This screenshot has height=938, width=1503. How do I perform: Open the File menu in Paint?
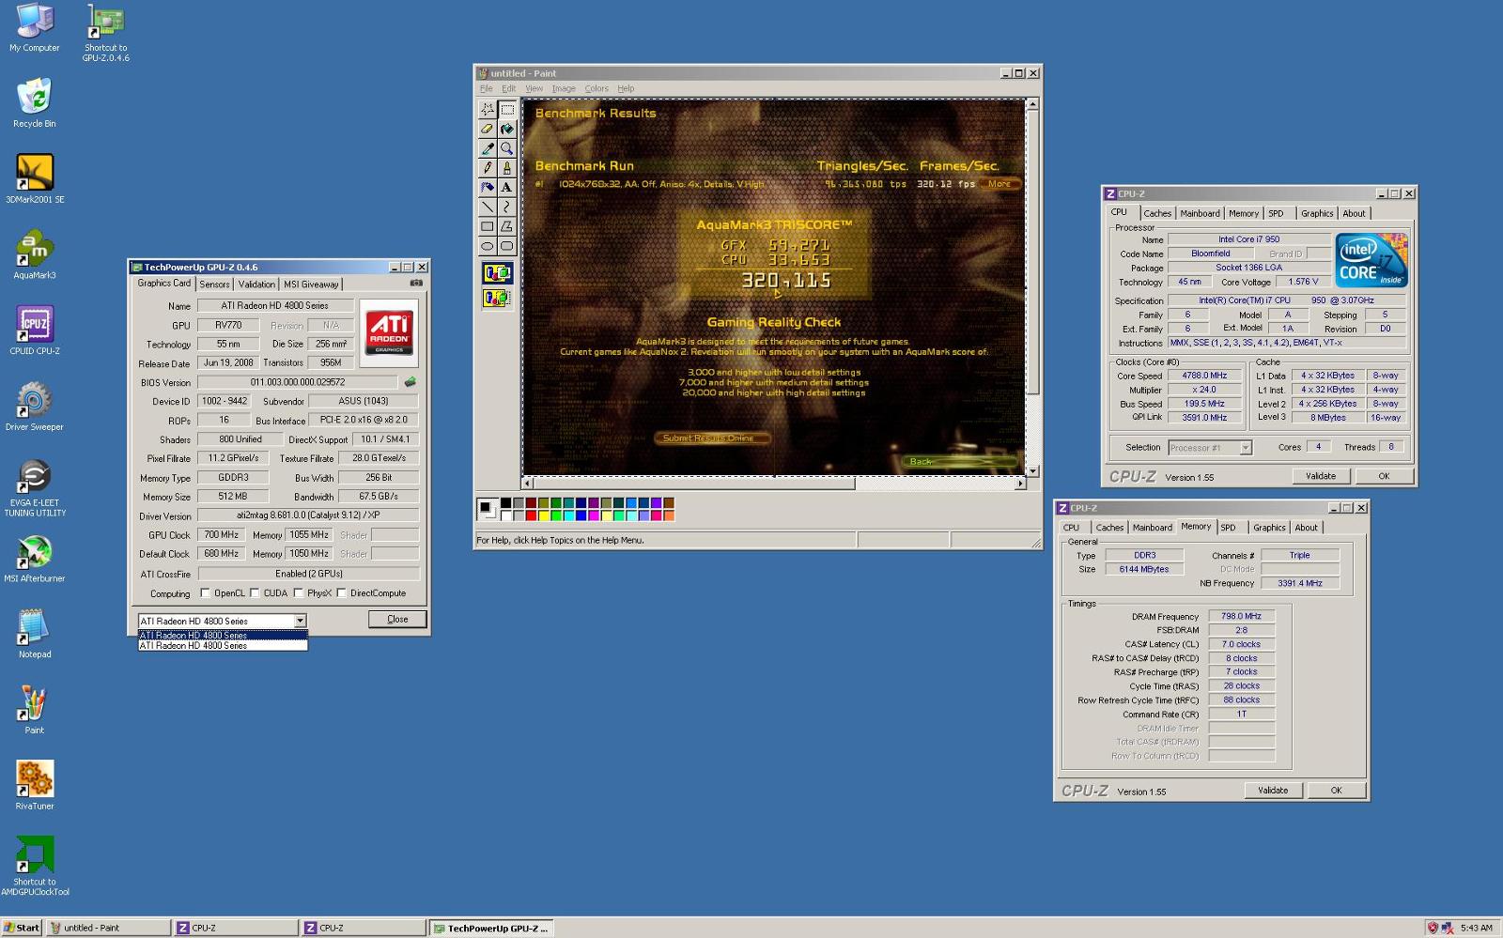487,88
